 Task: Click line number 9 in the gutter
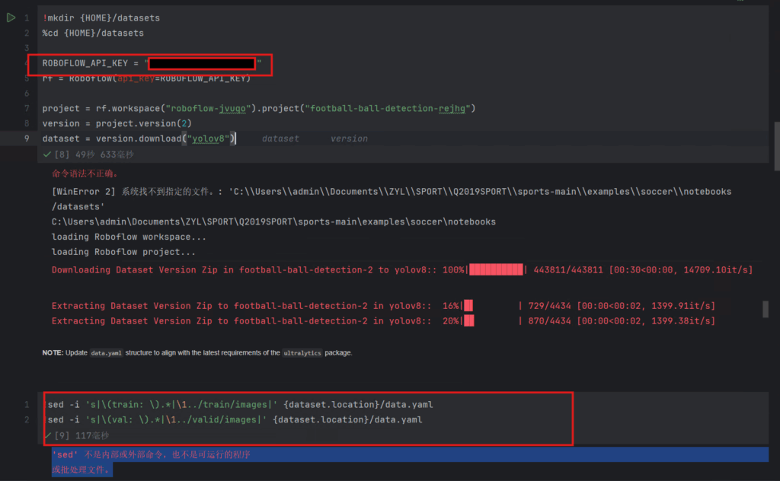tap(27, 139)
